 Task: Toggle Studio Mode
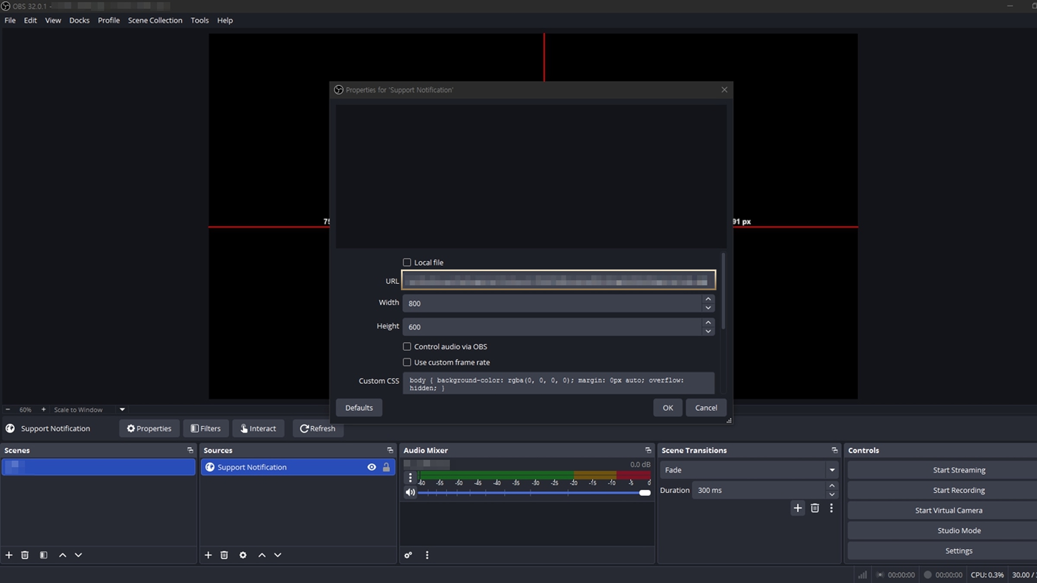pos(942,530)
